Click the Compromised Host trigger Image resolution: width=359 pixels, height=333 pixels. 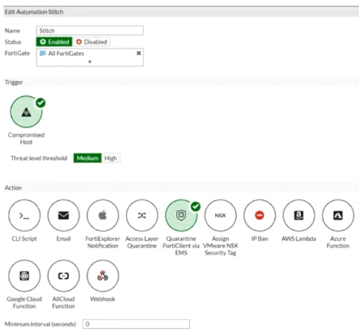click(27, 112)
